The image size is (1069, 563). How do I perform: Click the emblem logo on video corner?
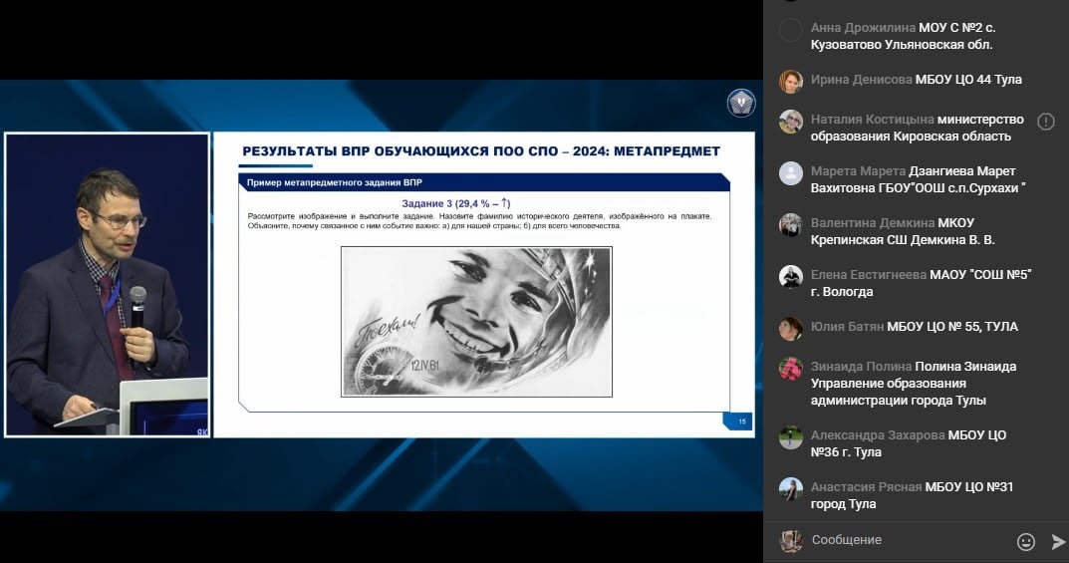(x=740, y=103)
